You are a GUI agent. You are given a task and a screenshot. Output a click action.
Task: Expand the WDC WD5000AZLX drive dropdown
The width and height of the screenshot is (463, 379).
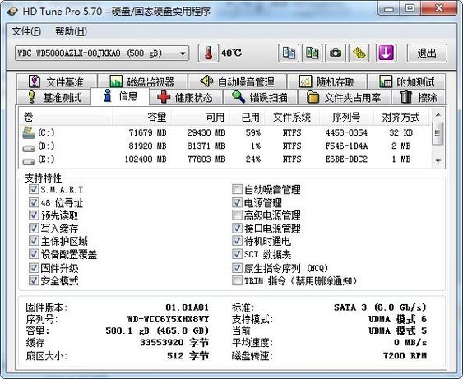click(183, 53)
